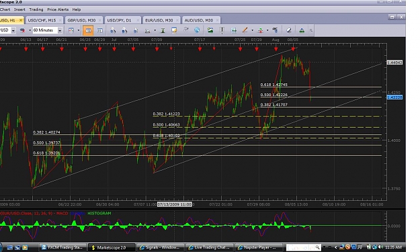
Task: Click the landscape picture icon
Action: pos(210,30)
